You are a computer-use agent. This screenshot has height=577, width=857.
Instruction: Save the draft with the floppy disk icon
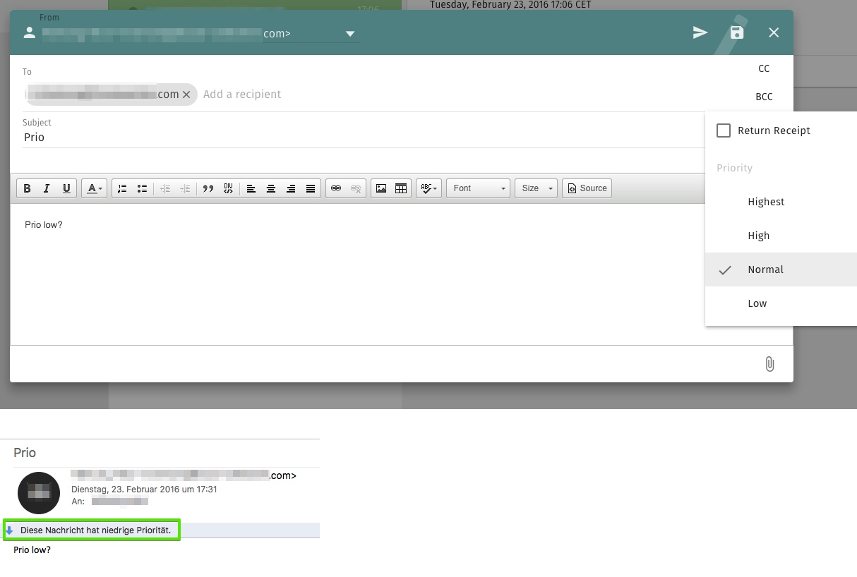736,32
